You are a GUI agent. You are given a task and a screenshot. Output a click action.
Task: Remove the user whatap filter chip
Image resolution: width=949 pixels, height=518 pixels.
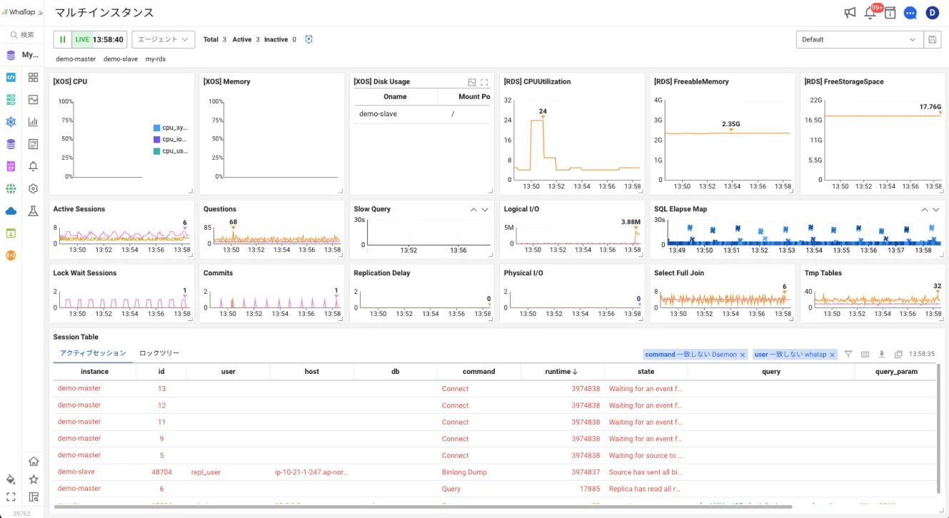[x=833, y=355]
